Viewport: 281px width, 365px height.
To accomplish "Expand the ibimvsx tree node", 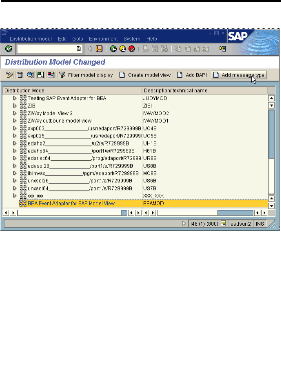I will [15, 173].
